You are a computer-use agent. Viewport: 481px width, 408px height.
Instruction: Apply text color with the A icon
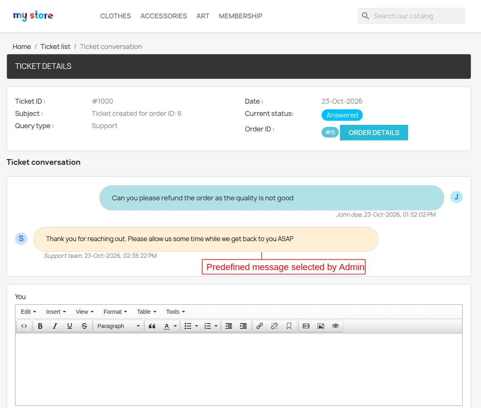point(167,326)
